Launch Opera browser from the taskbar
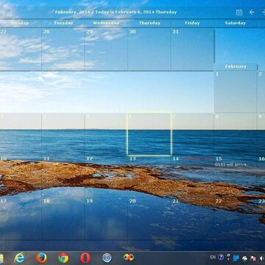This screenshot has width=265, height=265. tap(85, 258)
